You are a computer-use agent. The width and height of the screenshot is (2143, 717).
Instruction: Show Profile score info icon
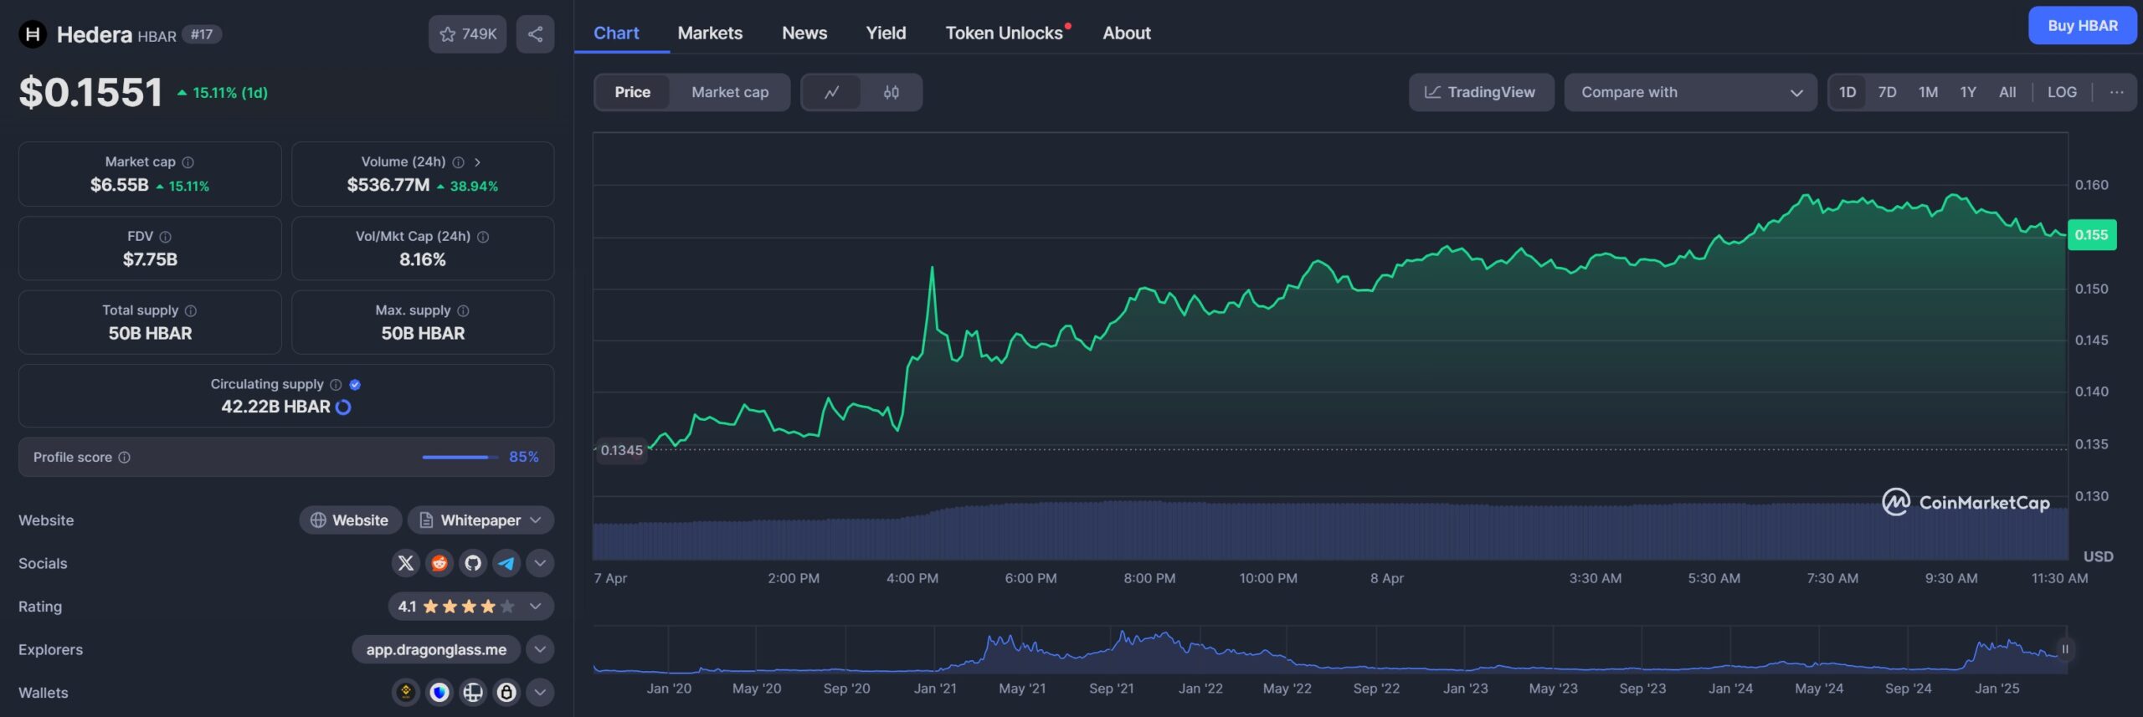[125, 458]
